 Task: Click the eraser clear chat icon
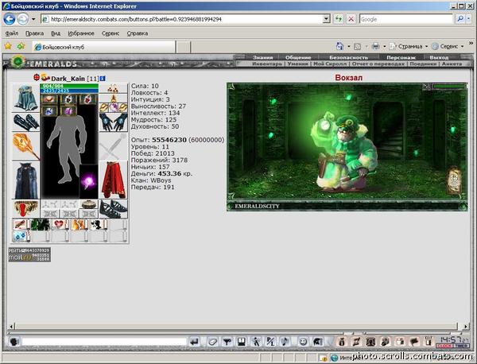tap(212, 342)
